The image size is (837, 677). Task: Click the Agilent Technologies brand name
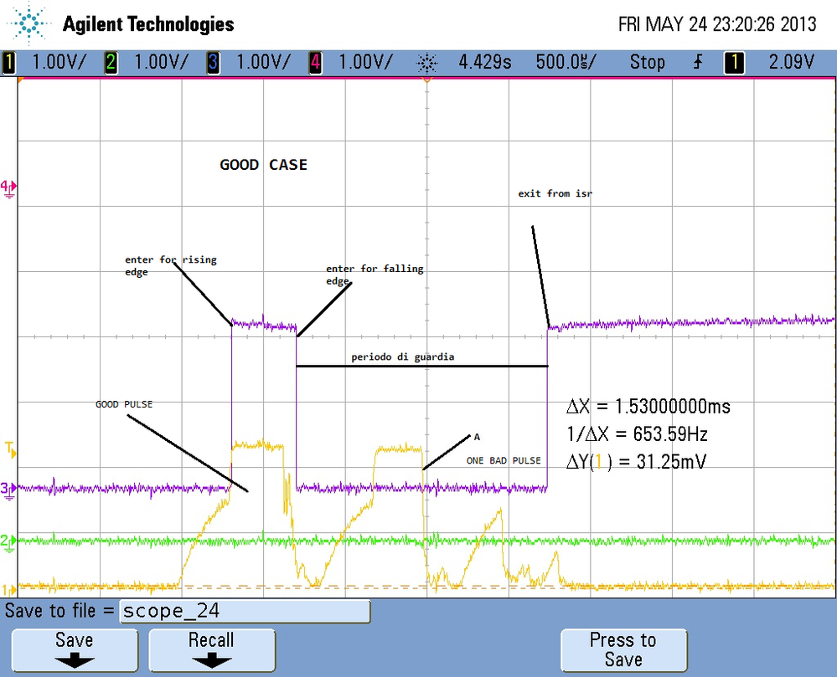click(148, 24)
